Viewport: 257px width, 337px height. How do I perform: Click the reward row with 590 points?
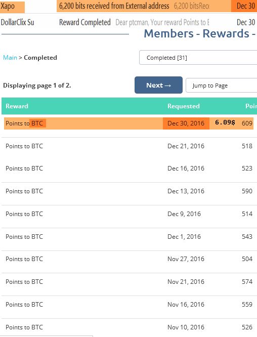[x=129, y=191]
